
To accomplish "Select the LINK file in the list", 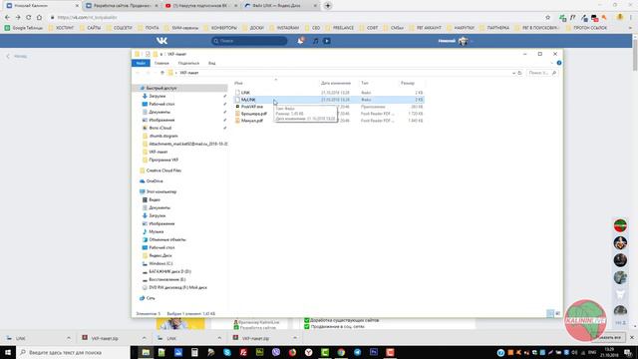I will 328,93.
